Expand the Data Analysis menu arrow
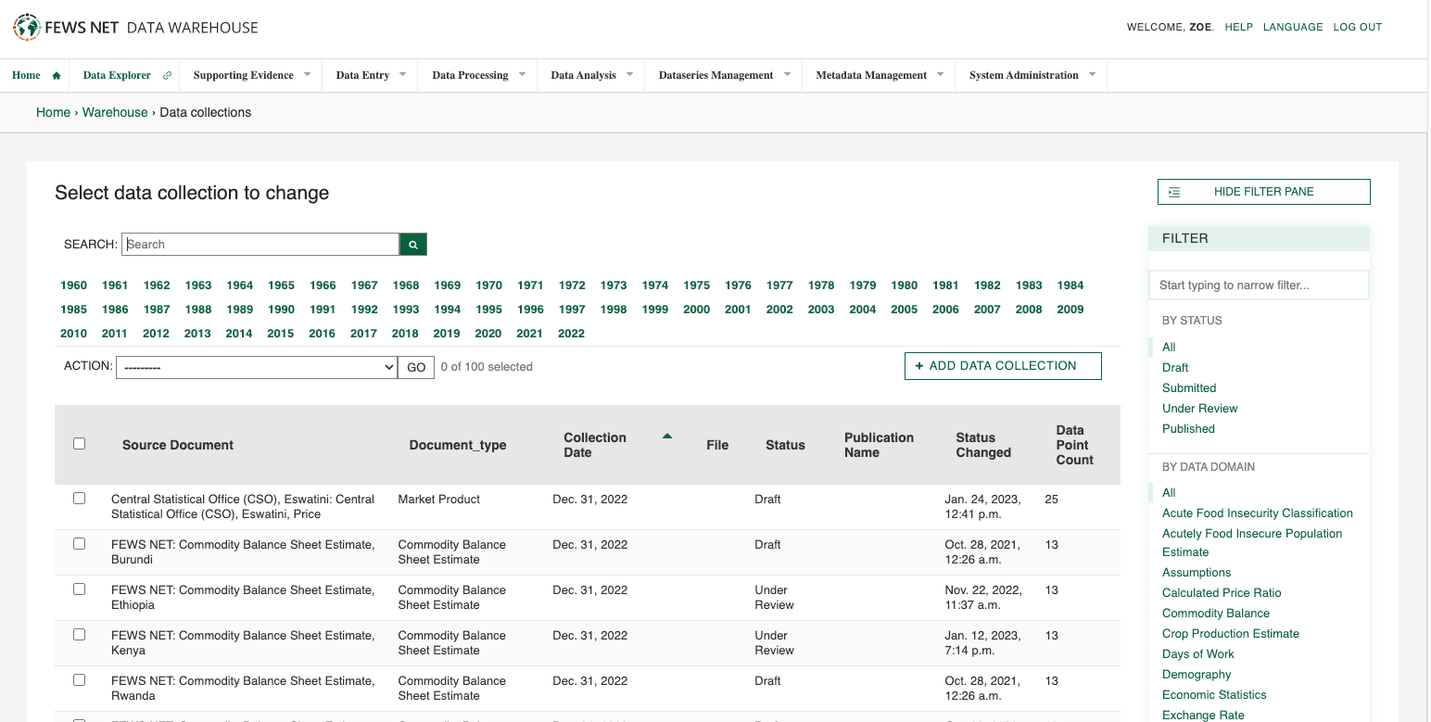This screenshot has width=1431, height=722. pyautogui.click(x=629, y=74)
